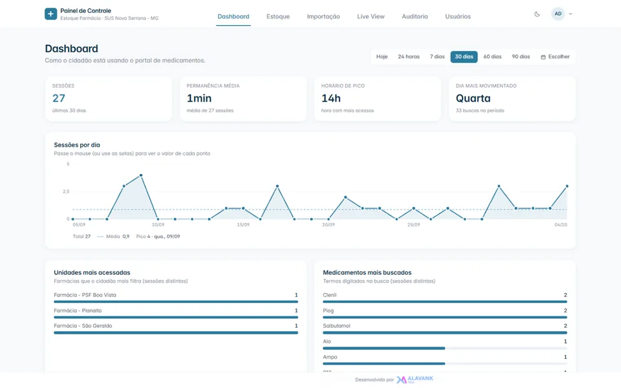This screenshot has height=388, width=621.
Task: Click the Alo search term
Action: (327, 341)
